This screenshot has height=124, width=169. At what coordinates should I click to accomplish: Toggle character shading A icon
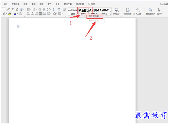tap(20, 14)
